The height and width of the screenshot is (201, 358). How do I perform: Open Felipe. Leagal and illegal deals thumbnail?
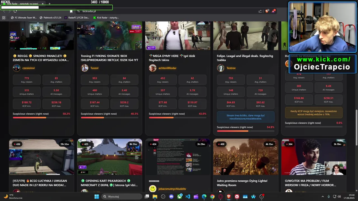coord(246,36)
